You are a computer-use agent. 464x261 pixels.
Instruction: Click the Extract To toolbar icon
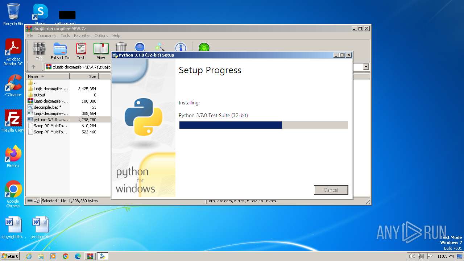tap(60, 51)
